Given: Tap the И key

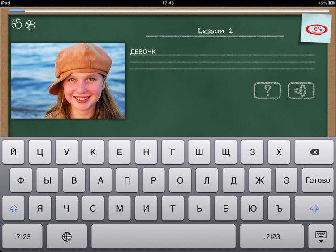Looking at the screenshot, I should (146, 208).
